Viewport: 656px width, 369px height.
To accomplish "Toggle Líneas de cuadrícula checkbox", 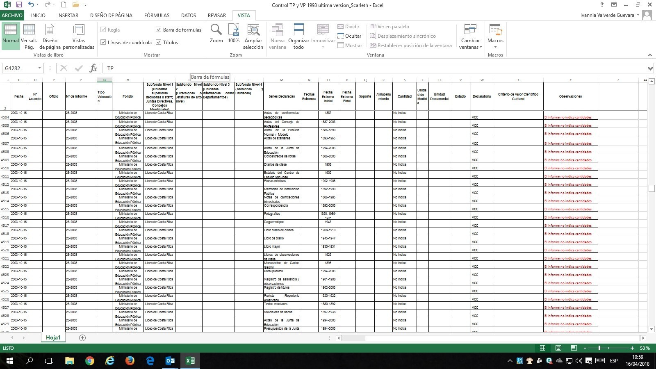I will [103, 42].
